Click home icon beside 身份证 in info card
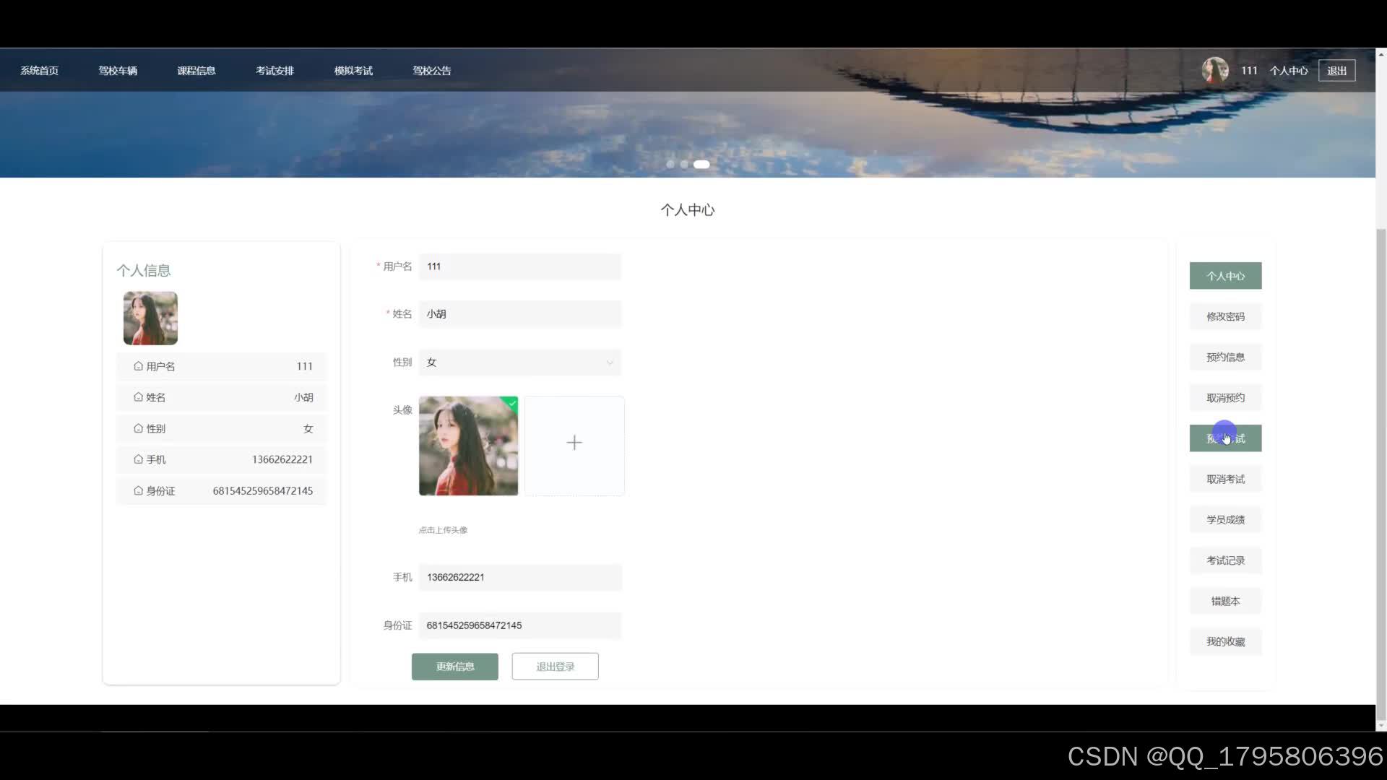 (138, 490)
